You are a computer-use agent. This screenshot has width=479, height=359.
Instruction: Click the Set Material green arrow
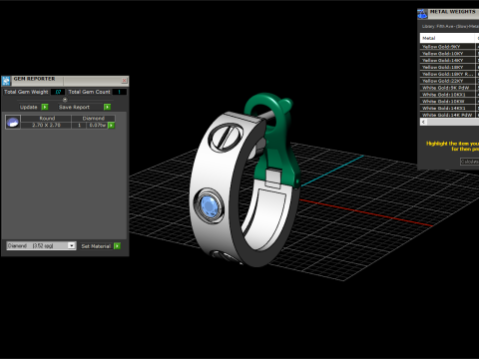point(117,246)
